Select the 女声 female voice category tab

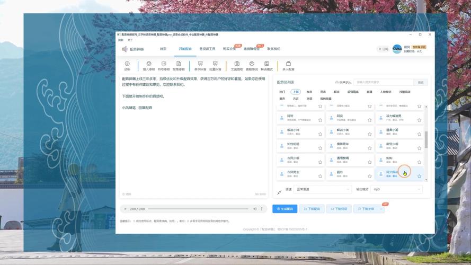pyautogui.click(x=309, y=92)
